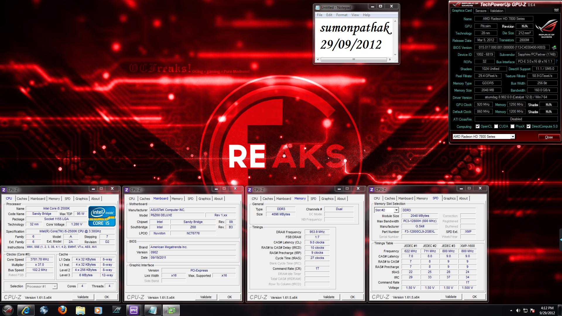Click Validate in the SPD CPU-Z window
Image resolution: width=562 pixels, height=316 pixels.
click(x=451, y=297)
